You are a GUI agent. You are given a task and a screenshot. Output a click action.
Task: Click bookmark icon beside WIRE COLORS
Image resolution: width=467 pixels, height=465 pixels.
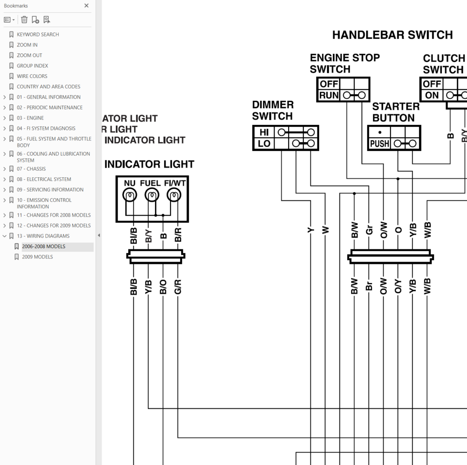coord(11,76)
